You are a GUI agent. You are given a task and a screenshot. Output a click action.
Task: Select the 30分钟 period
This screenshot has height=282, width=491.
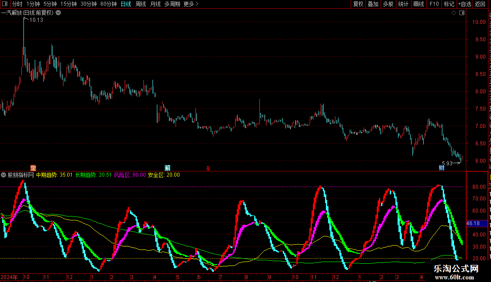click(x=89, y=4)
